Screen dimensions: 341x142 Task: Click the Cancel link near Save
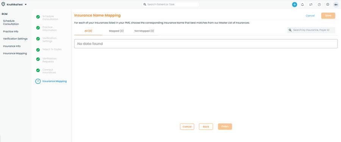pyautogui.click(x=310, y=15)
